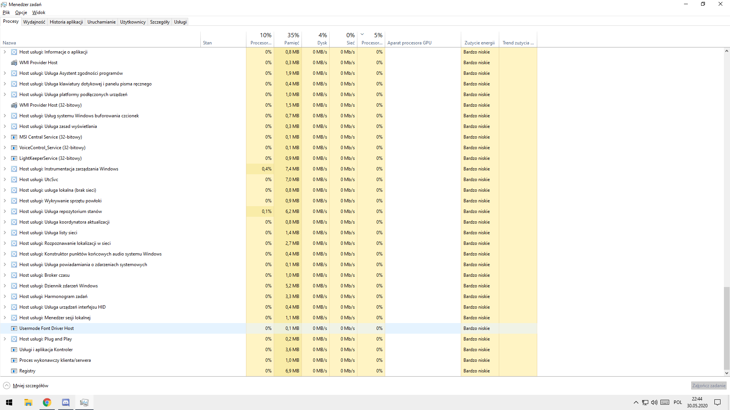
Task: Click the process list vertical scrollbar thumb
Action: click(x=727, y=328)
